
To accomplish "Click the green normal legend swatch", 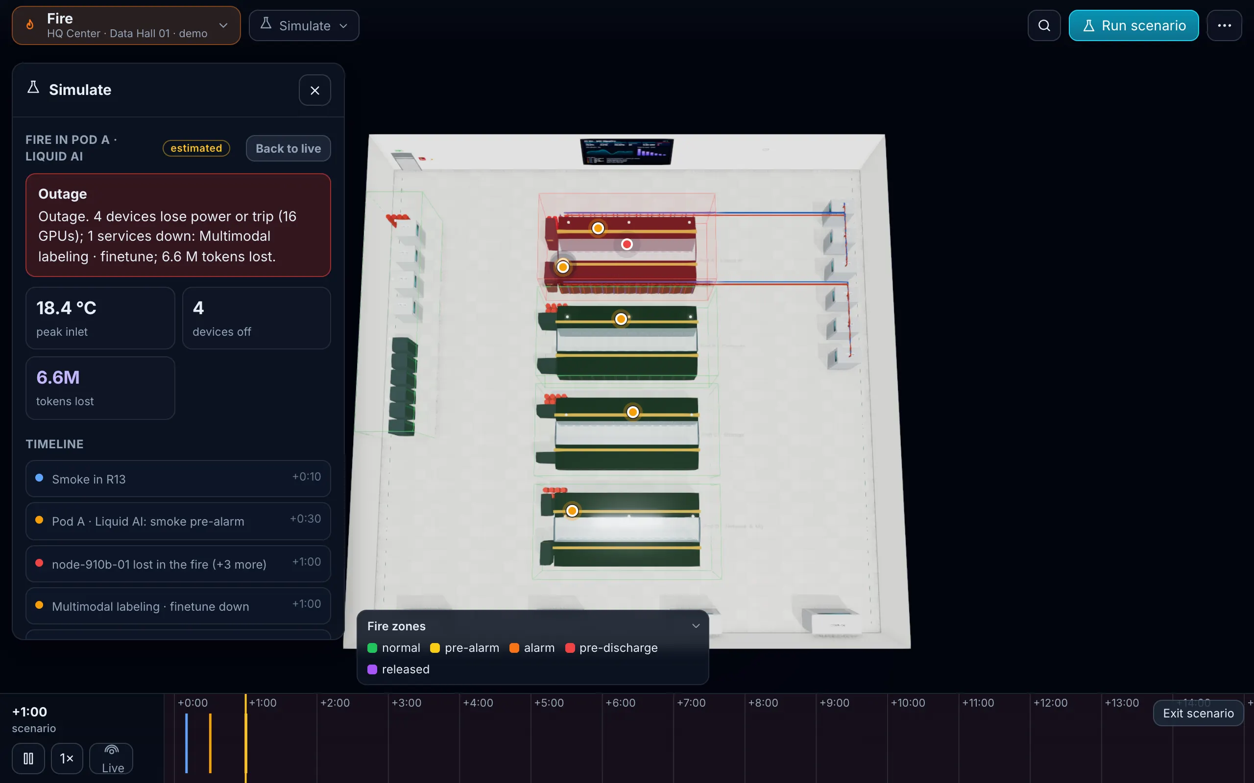I will click(372, 648).
